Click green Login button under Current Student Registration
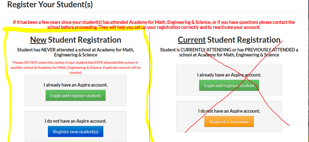Image resolution: width=309 pixels, height=142 pixels. coord(229,86)
